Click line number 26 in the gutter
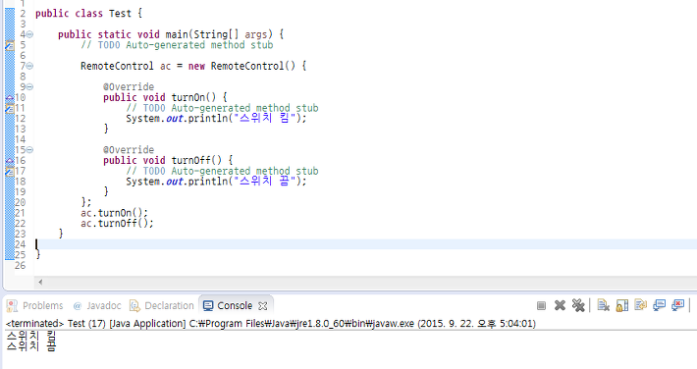 click(x=20, y=265)
